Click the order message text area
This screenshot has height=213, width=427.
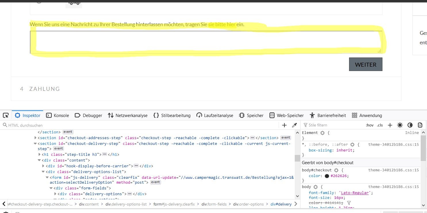tap(206, 42)
